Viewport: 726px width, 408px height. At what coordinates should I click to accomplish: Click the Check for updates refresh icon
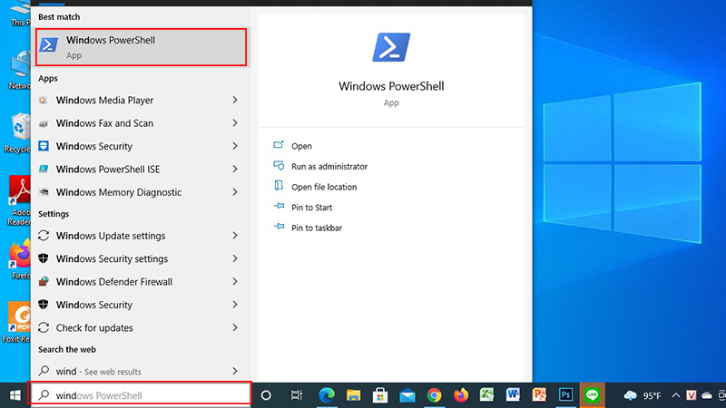(44, 327)
